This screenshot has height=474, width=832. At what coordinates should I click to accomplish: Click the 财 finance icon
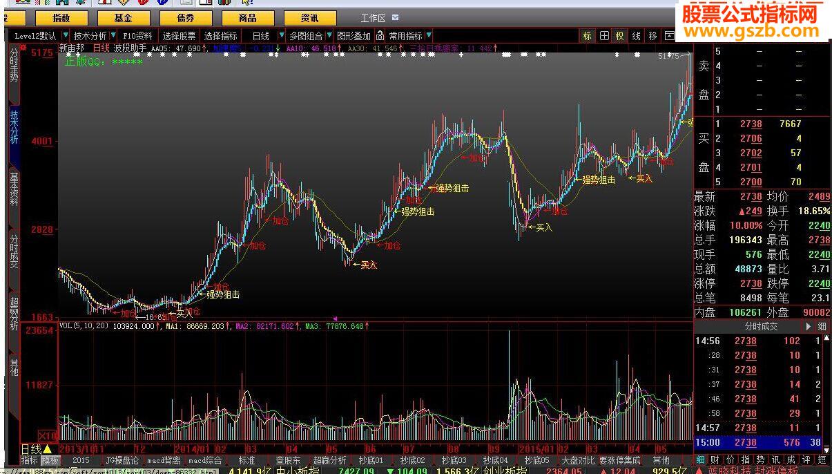pos(715,459)
